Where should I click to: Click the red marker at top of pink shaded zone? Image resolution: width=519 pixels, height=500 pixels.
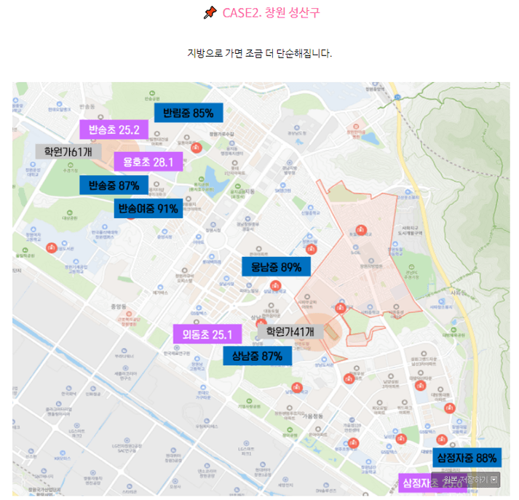tap(361, 230)
